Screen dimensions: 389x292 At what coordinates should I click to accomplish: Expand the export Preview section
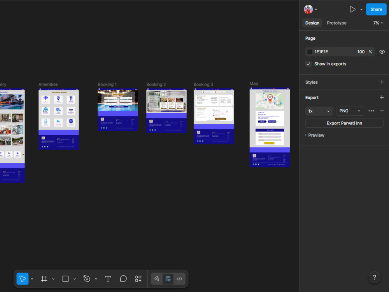coord(315,135)
